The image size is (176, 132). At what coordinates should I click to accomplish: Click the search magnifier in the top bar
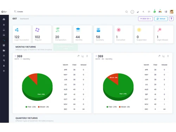(x=127, y=12)
